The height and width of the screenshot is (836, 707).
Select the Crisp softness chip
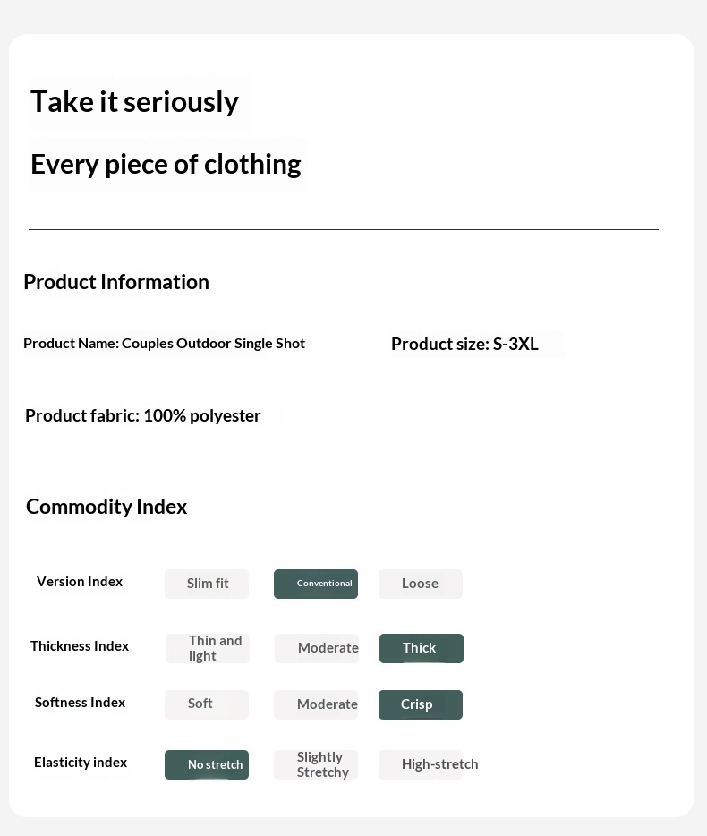pos(420,704)
